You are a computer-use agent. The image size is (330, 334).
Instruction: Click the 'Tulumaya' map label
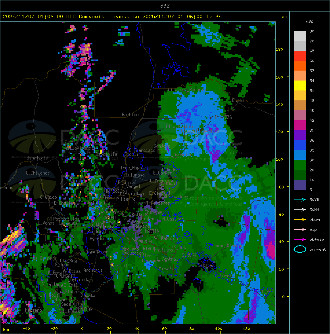tap(135, 175)
